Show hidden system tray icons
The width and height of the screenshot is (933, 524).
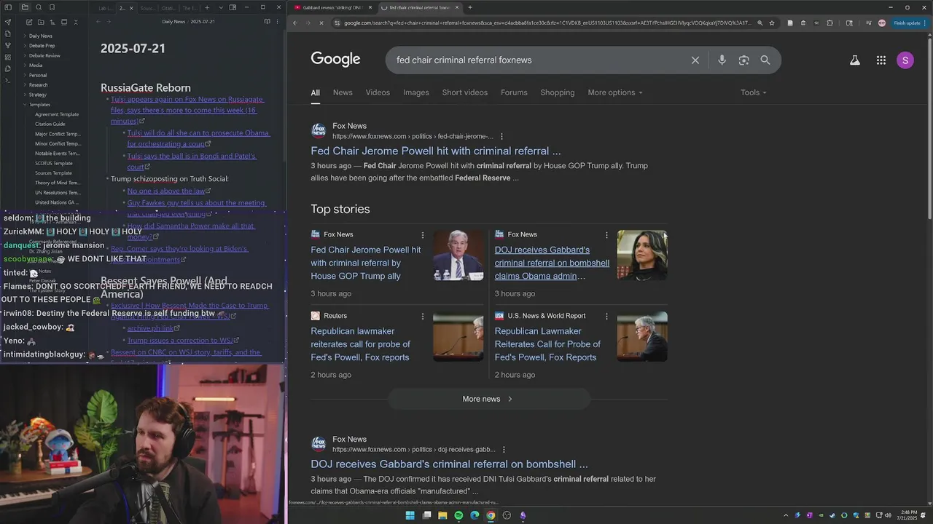(786, 515)
